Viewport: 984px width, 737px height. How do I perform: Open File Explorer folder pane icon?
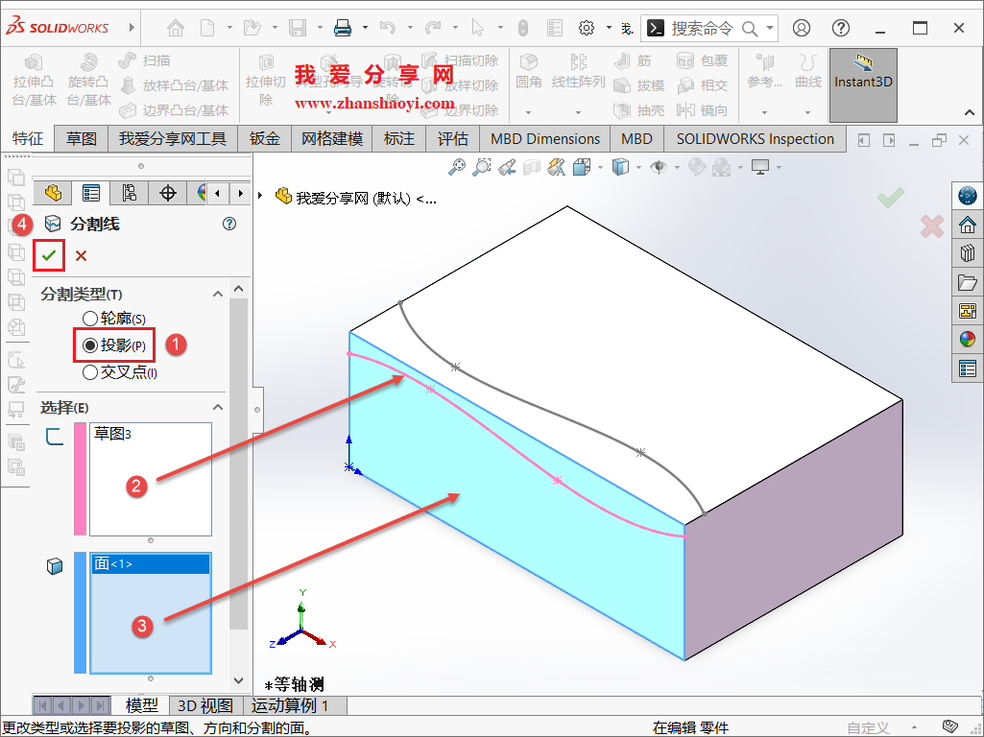[968, 282]
